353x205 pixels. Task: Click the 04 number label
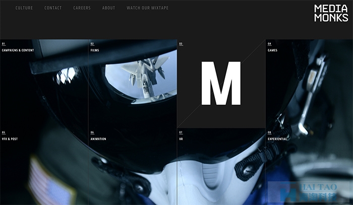coord(269,44)
